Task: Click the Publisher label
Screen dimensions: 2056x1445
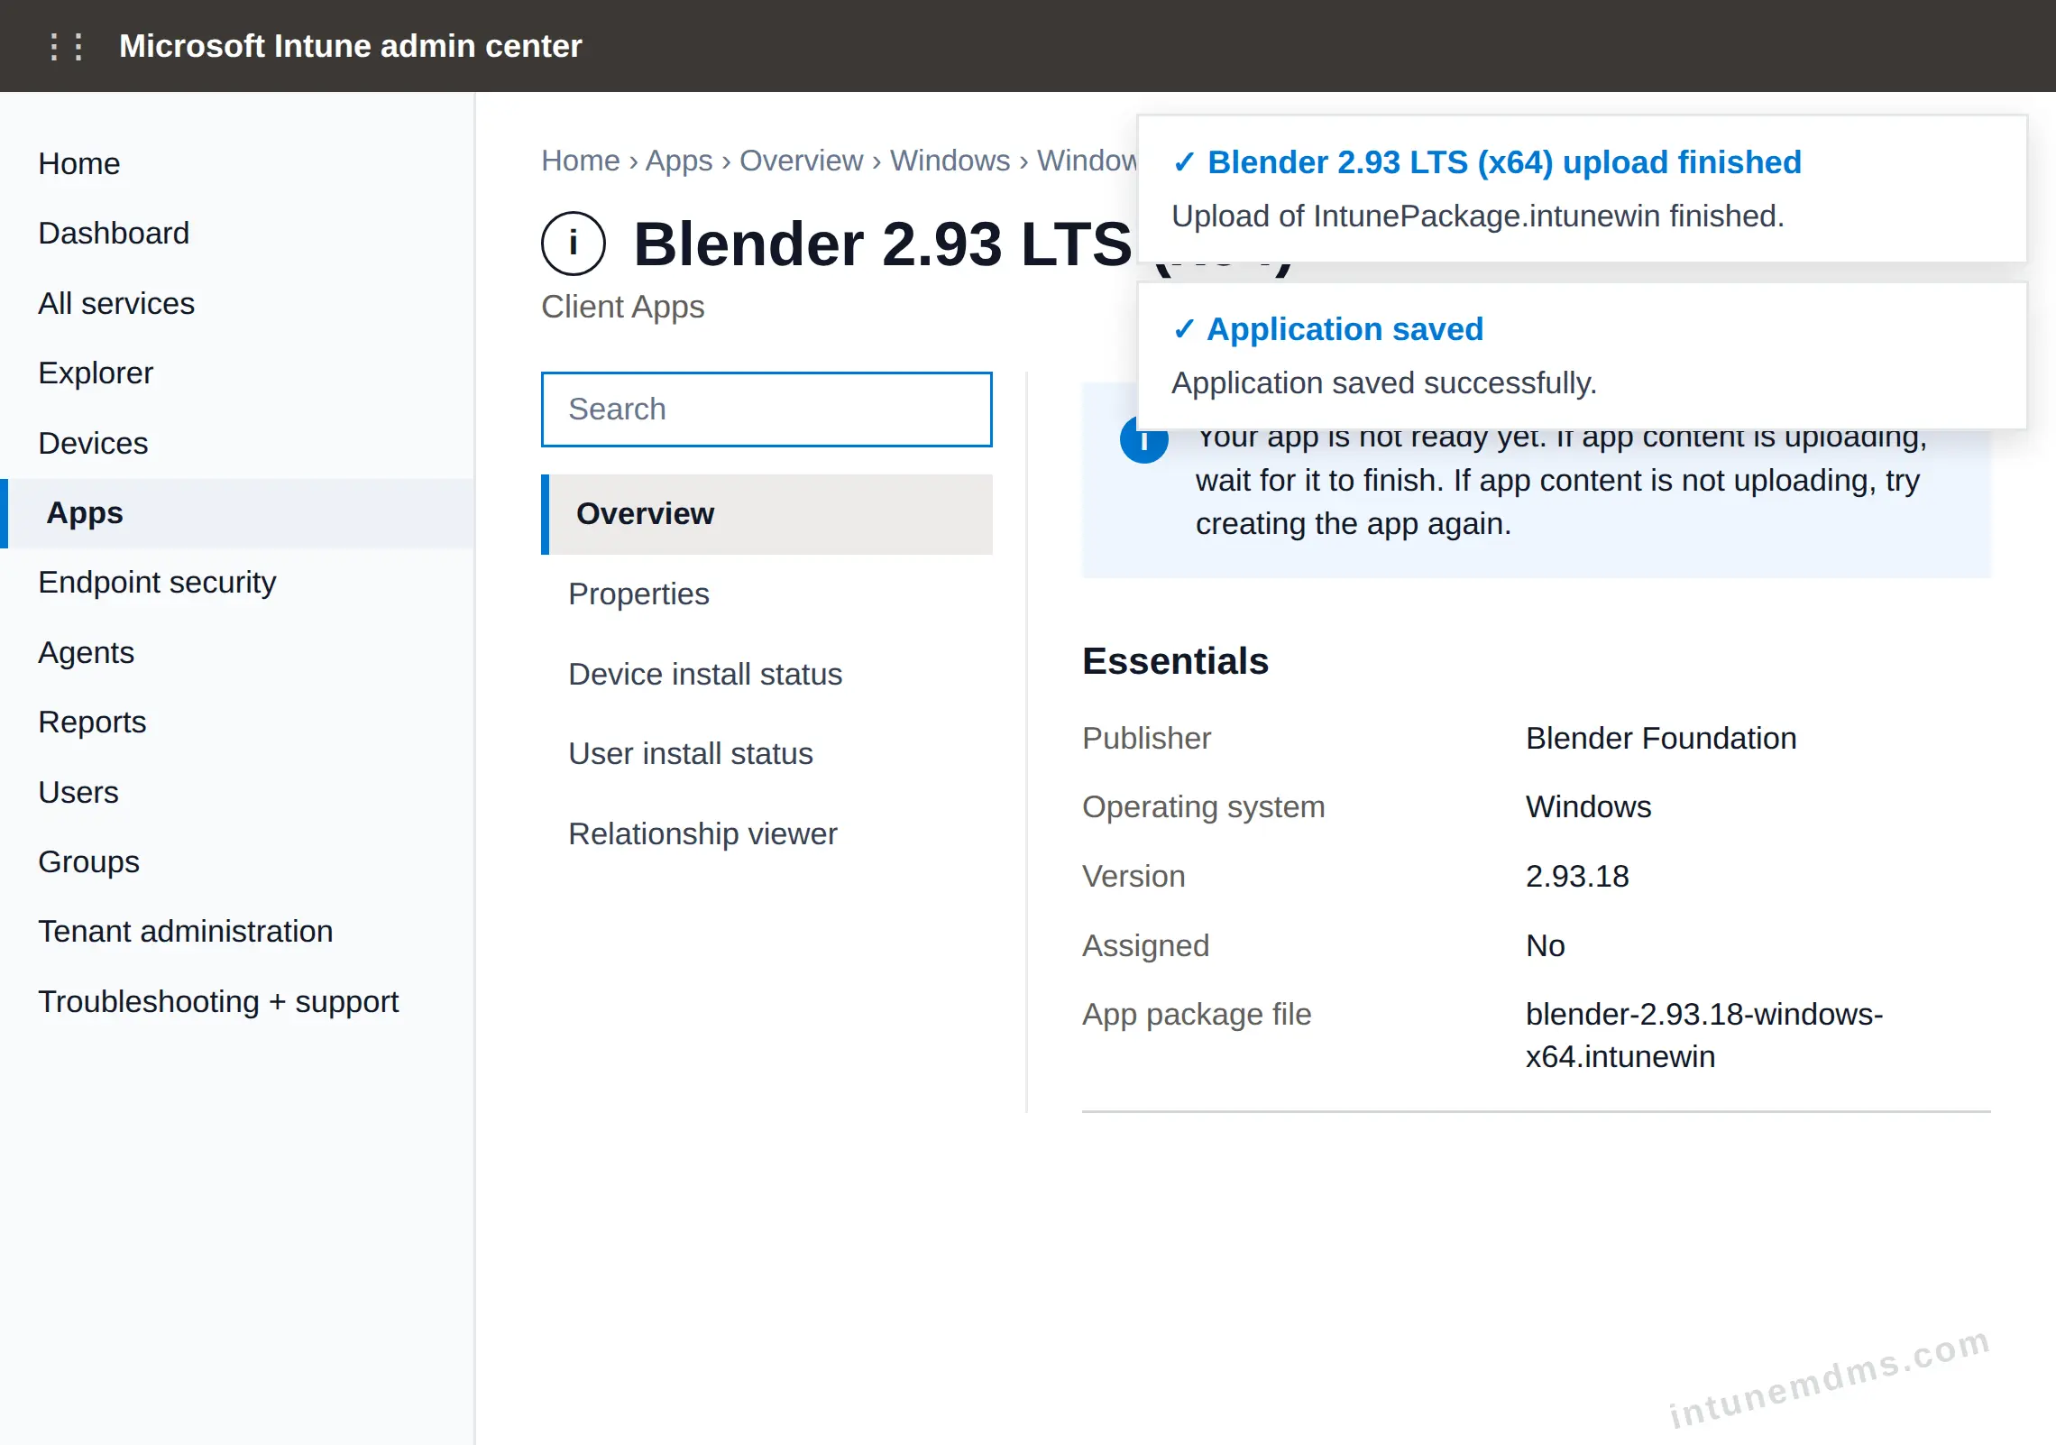Action: click(1146, 739)
